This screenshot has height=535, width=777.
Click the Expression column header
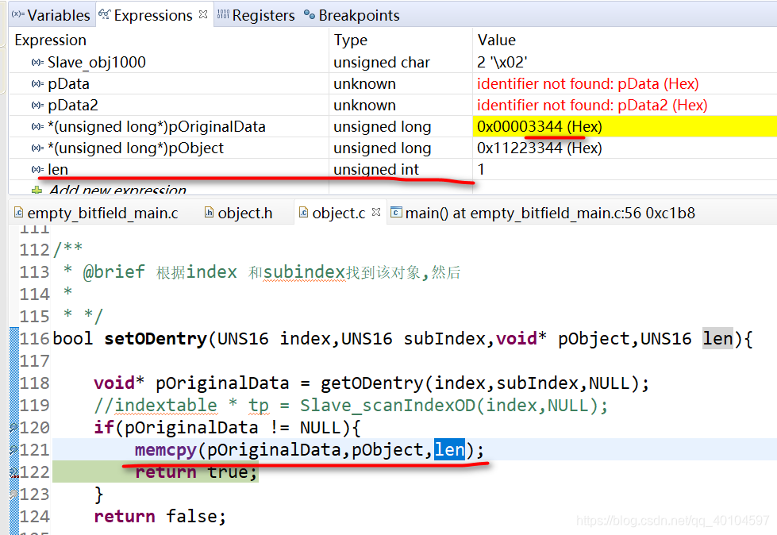[51, 40]
